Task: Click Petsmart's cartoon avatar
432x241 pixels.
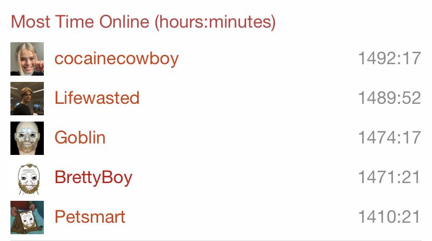Action: pyautogui.click(x=27, y=217)
